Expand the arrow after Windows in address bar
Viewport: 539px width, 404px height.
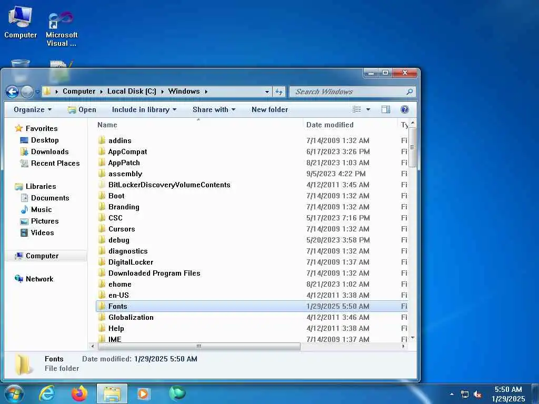(x=206, y=92)
